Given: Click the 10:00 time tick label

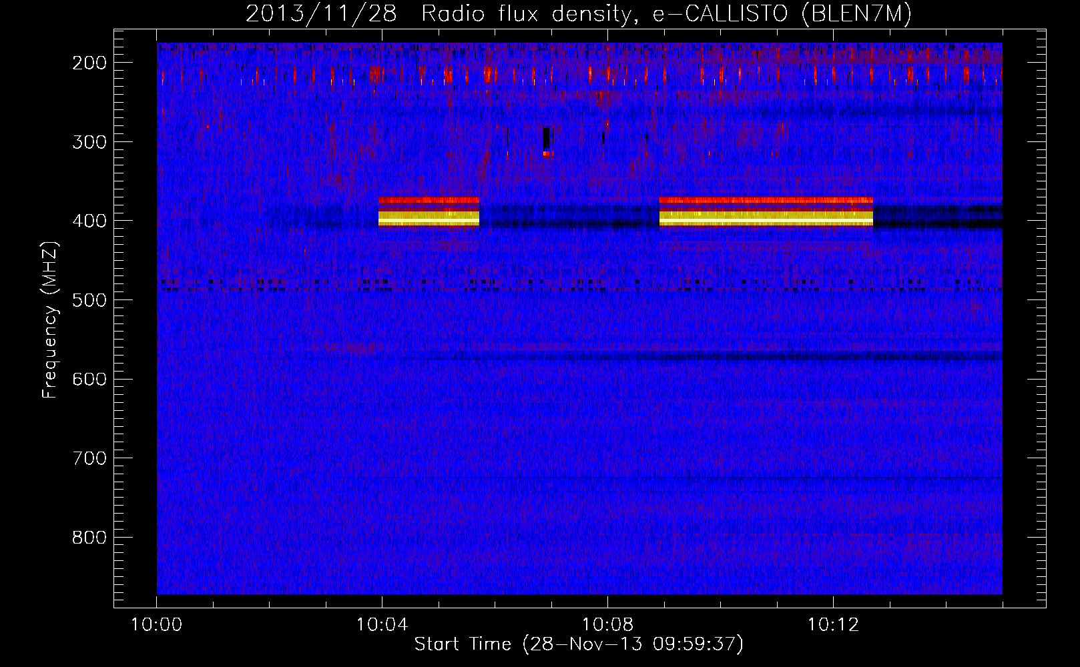Looking at the screenshot, I should (x=157, y=625).
